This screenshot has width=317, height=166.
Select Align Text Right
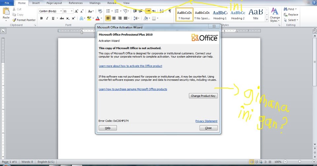coord(120,18)
